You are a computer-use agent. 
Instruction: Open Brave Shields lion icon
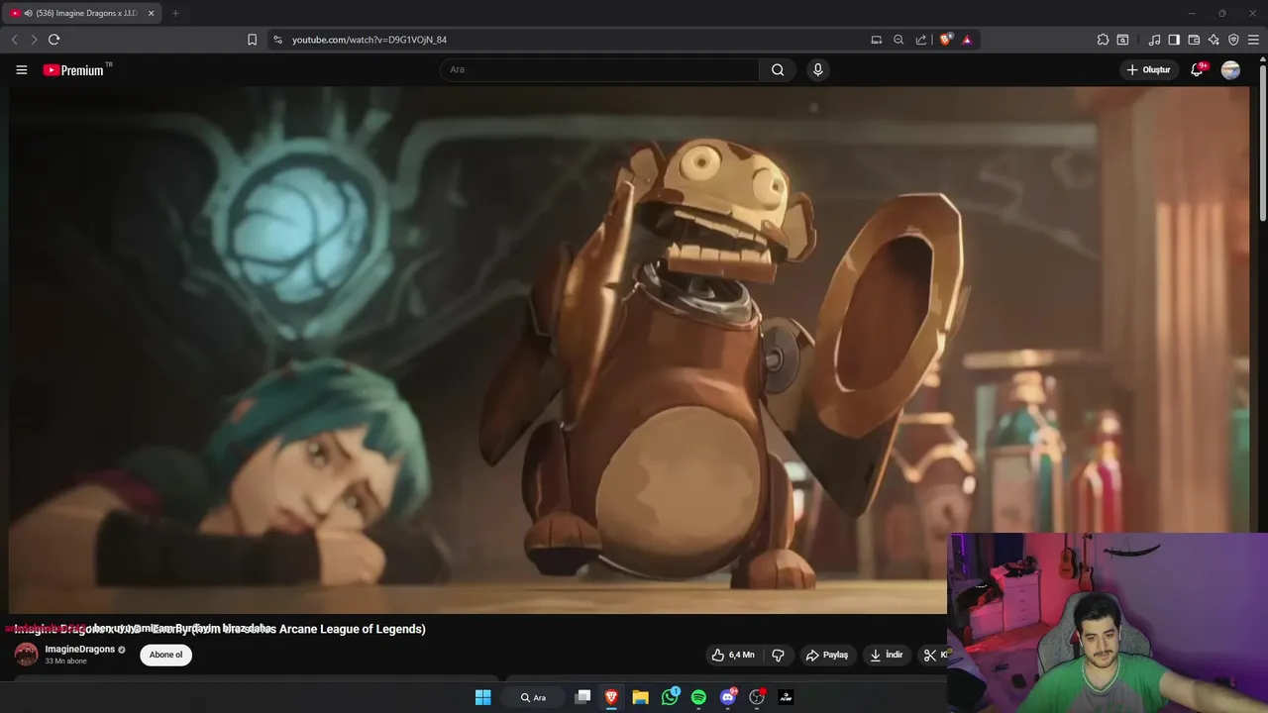click(x=945, y=40)
